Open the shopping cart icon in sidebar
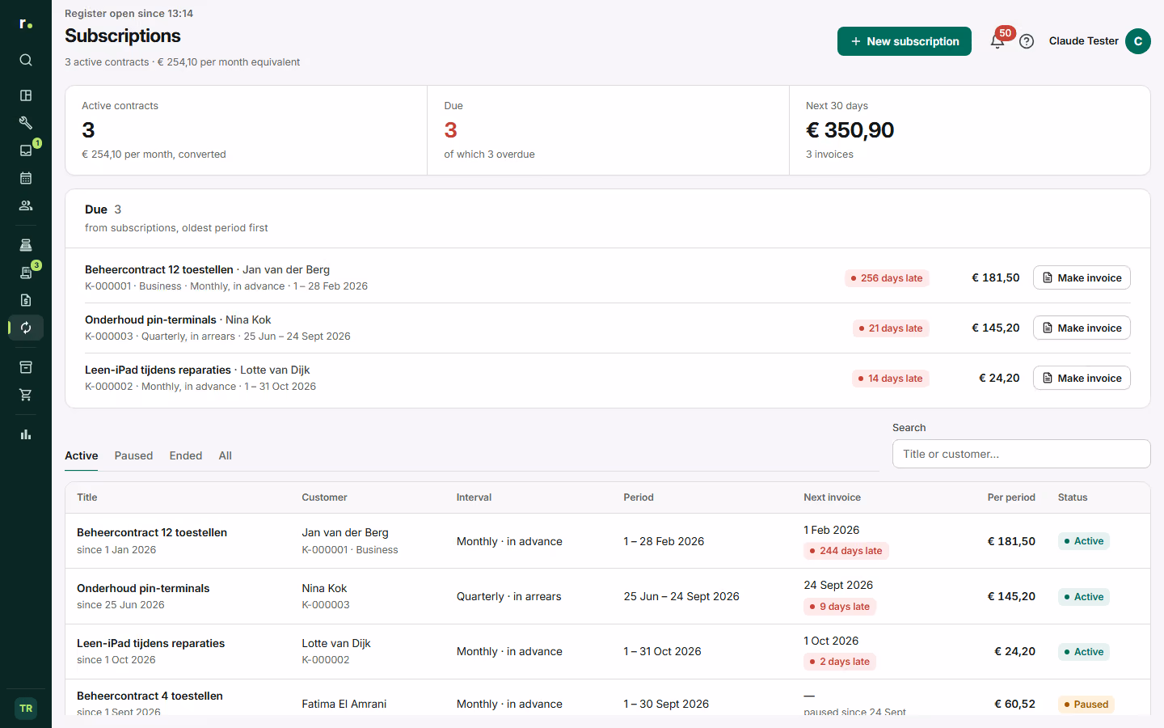 26,395
